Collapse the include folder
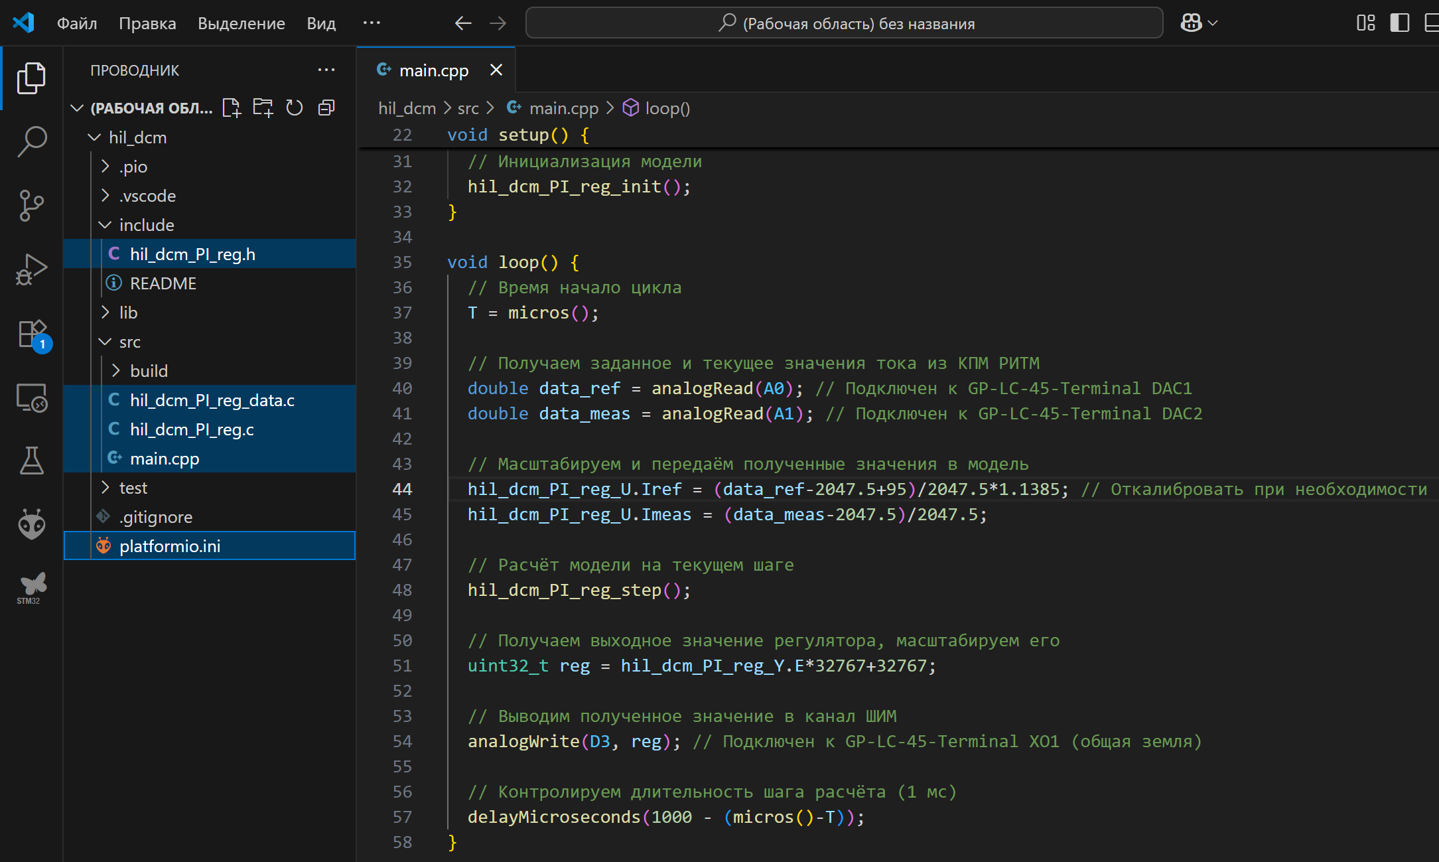 146,225
